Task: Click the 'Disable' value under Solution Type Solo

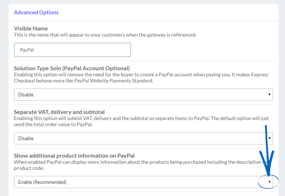Action: pos(26,95)
